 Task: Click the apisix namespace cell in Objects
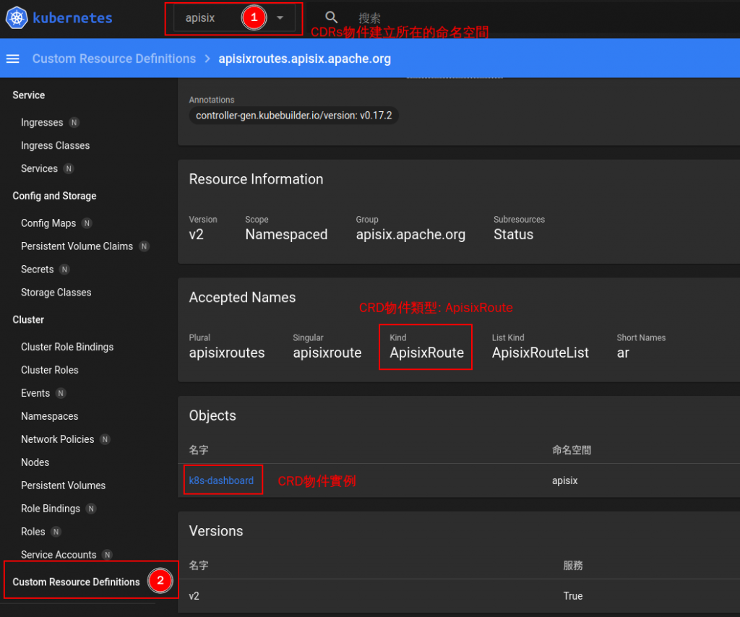coord(565,480)
